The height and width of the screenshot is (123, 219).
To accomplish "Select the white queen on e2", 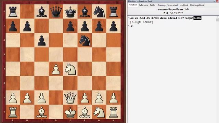I will click(70, 98).
